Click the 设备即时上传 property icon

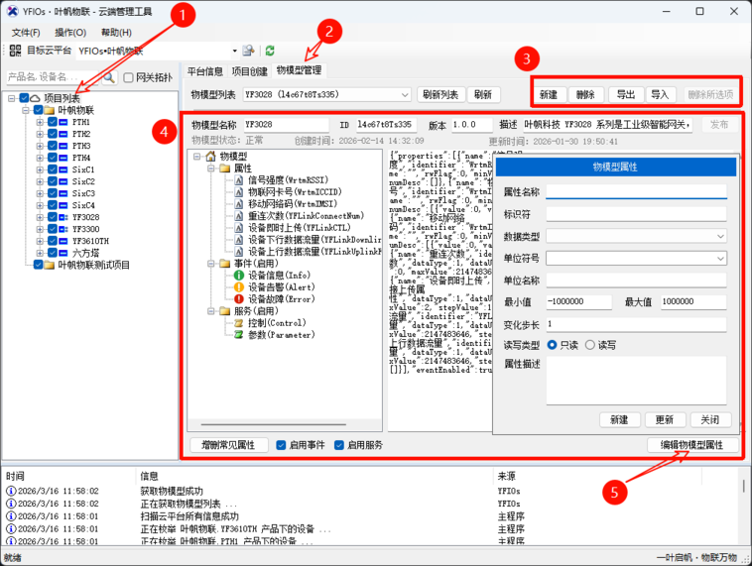(239, 228)
